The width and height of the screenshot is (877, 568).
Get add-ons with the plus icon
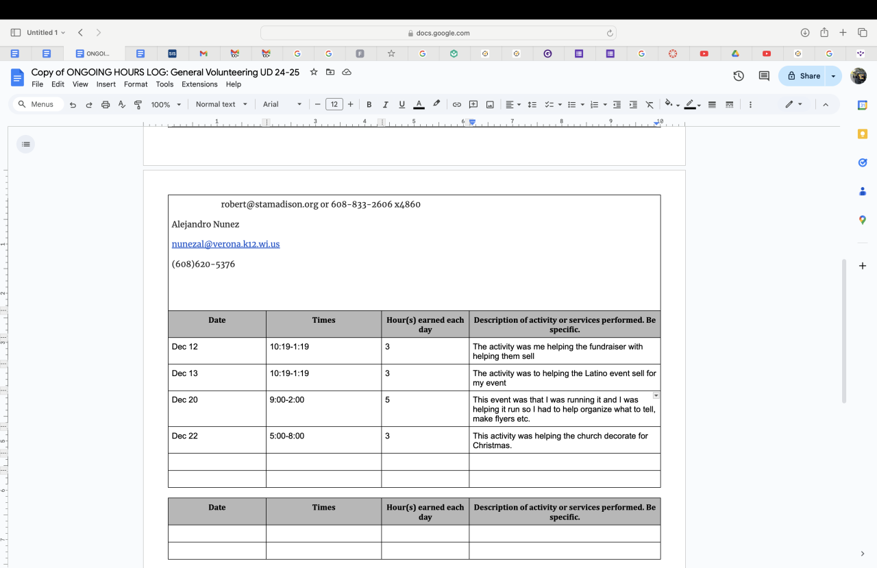point(863,265)
